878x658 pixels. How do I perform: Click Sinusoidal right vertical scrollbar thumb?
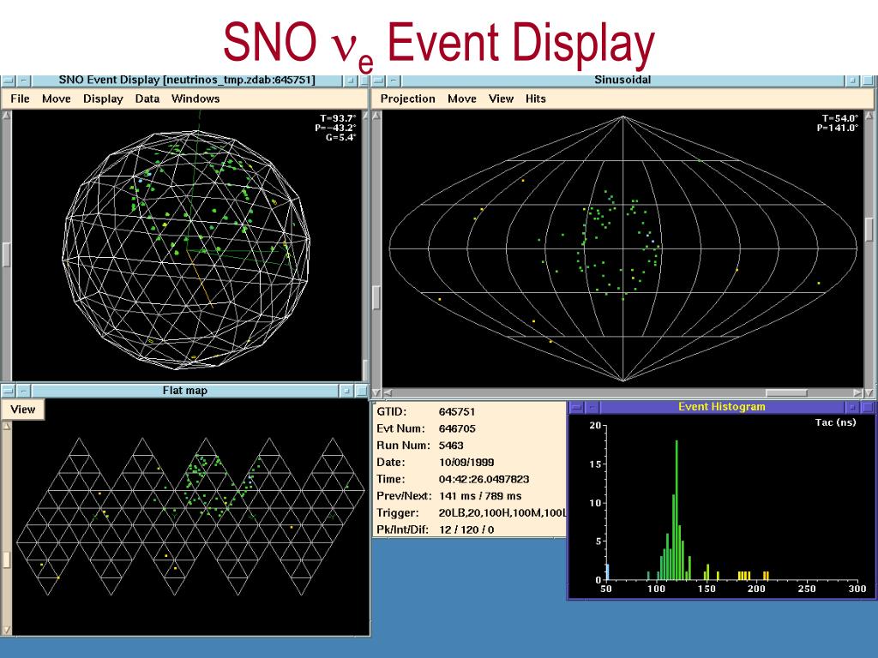pos(869,230)
